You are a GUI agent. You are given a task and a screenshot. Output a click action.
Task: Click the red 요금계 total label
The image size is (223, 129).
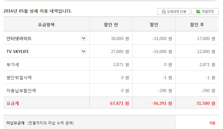point(12,103)
